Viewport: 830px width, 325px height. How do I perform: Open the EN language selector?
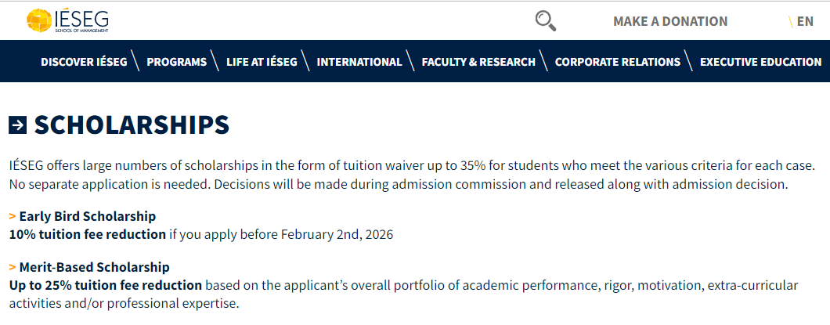point(804,21)
